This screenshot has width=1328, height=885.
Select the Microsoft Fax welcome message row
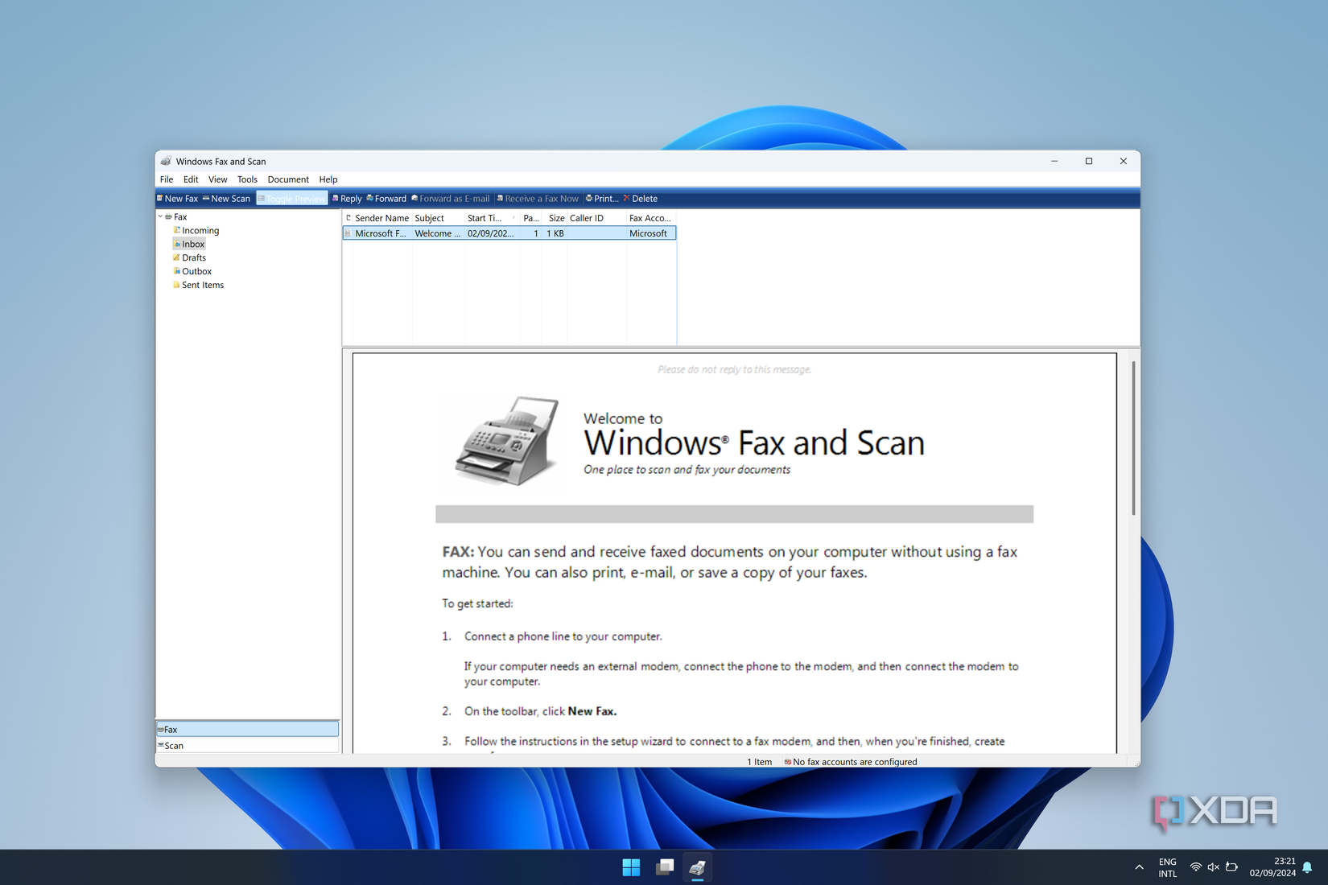pos(509,233)
